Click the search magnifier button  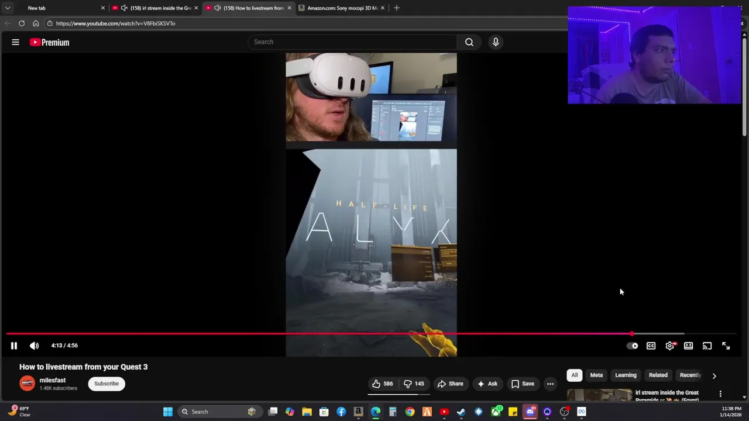tap(469, 42)
